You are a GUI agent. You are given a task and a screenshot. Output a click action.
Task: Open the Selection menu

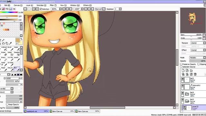[x=42, y=5]
